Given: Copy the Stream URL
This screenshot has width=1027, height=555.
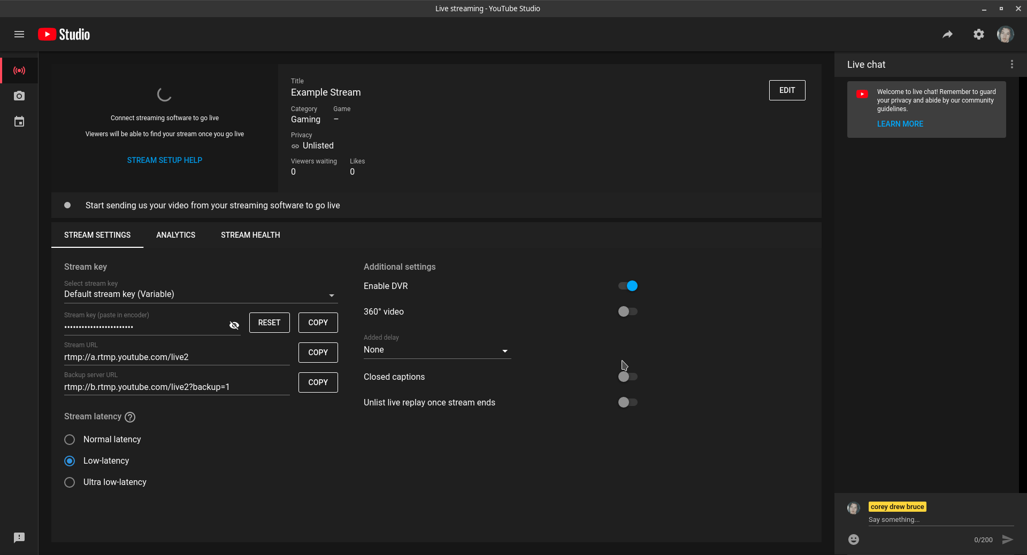Looking at the screenshot, I should (318, 353).
